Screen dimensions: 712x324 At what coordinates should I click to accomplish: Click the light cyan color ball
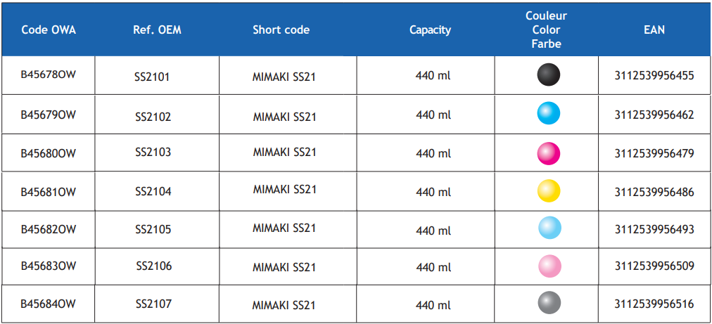pyautogui.click(x=549, y=228)
